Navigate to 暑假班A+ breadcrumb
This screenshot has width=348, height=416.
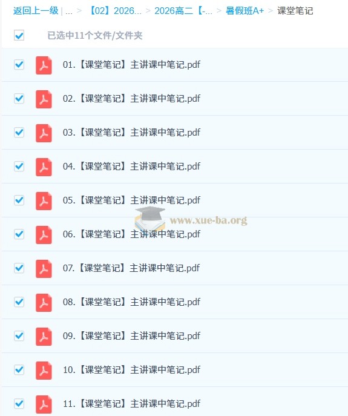[x=245, y=11]
